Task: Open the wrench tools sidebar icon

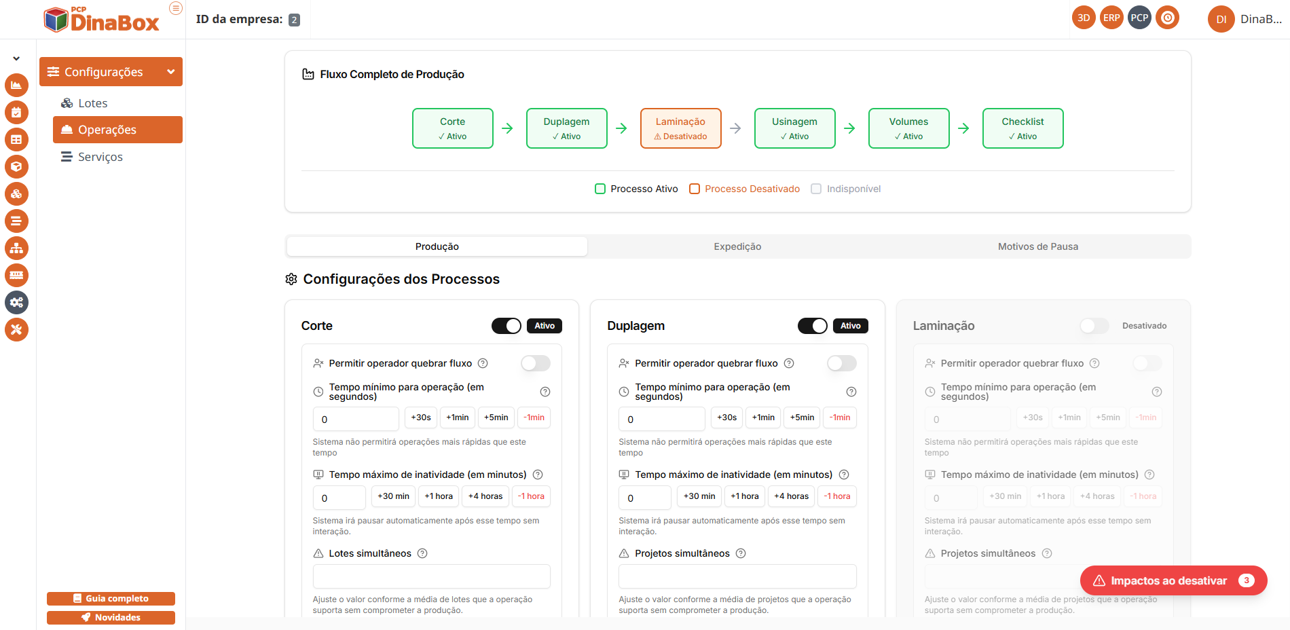Action: [16, 330]
